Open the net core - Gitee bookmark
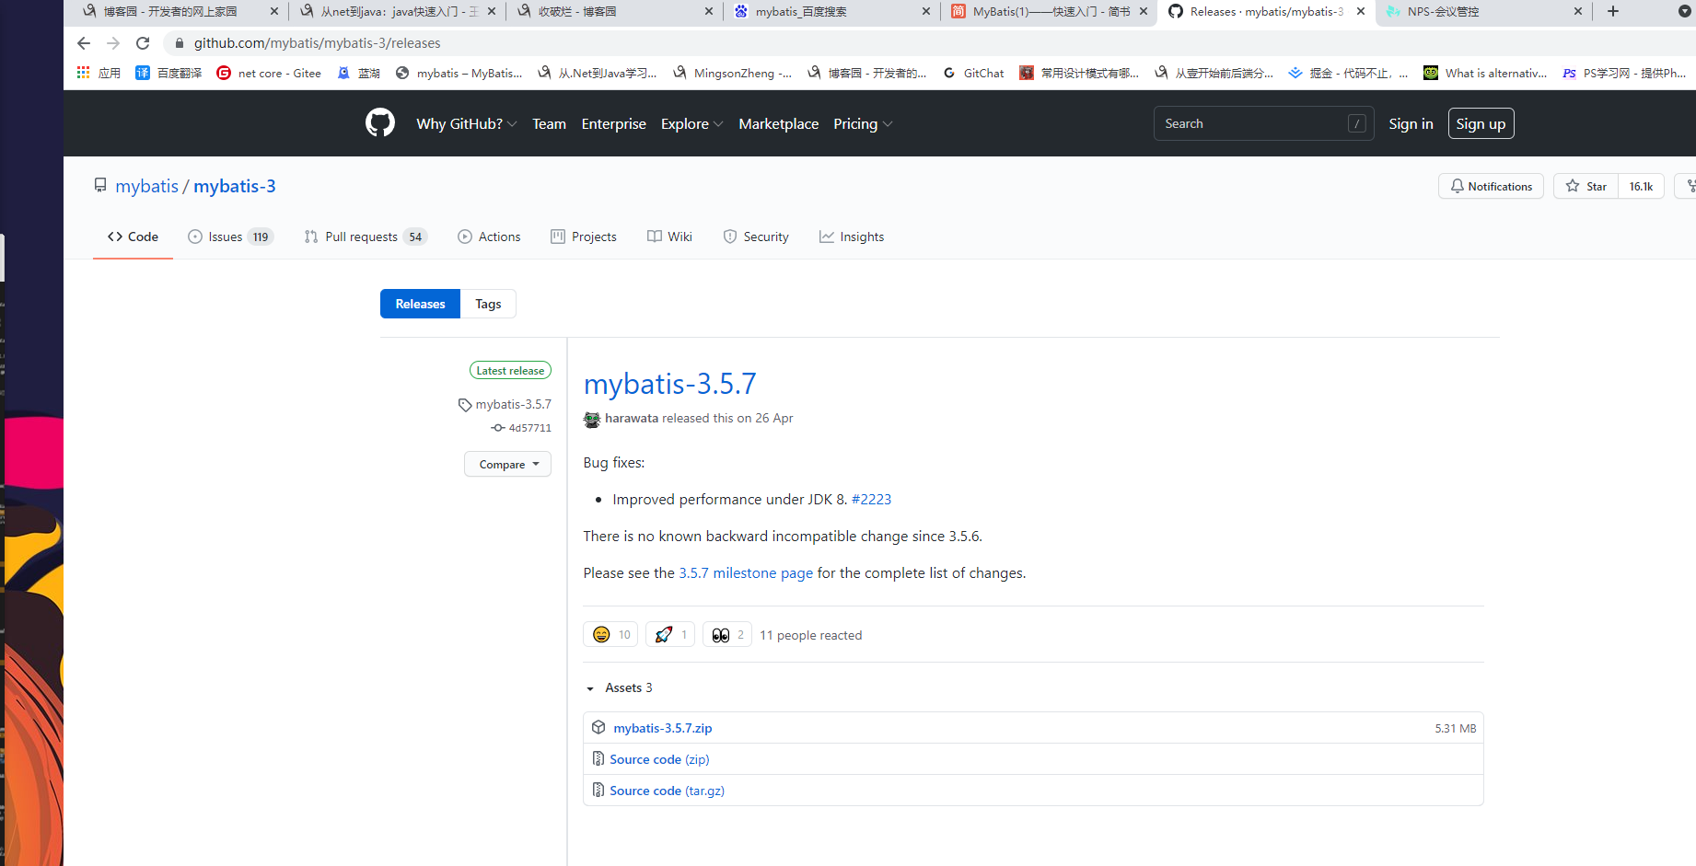This screenshot has height=866, width=1696. click(x=269, y=73)
